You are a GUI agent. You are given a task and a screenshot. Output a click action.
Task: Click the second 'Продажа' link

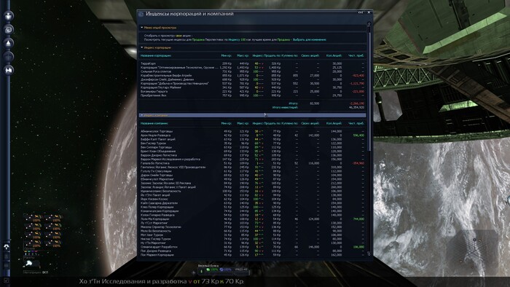pyautogui.click(x=283, y=39)
